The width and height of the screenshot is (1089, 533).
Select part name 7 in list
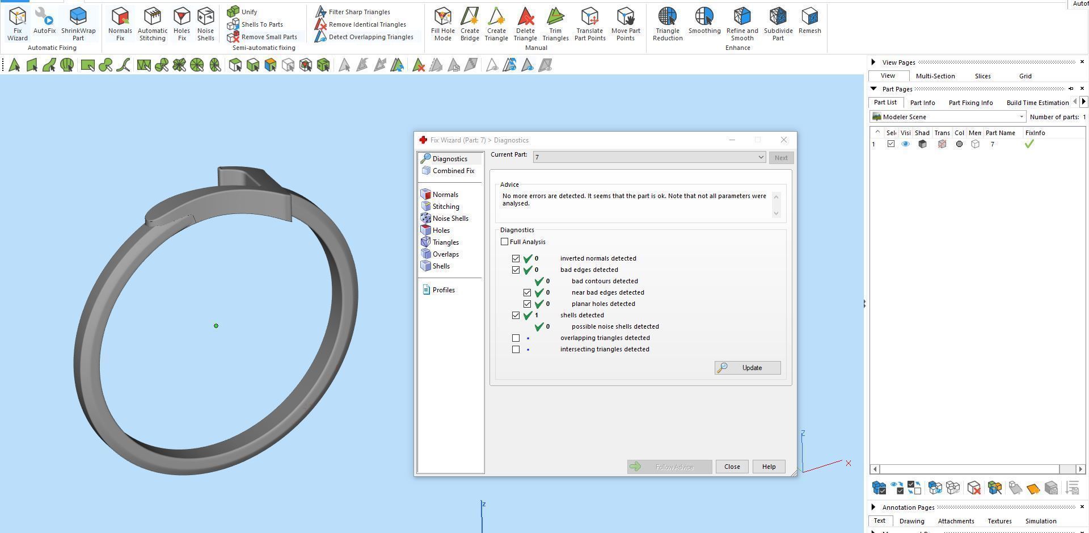point(993,144)
